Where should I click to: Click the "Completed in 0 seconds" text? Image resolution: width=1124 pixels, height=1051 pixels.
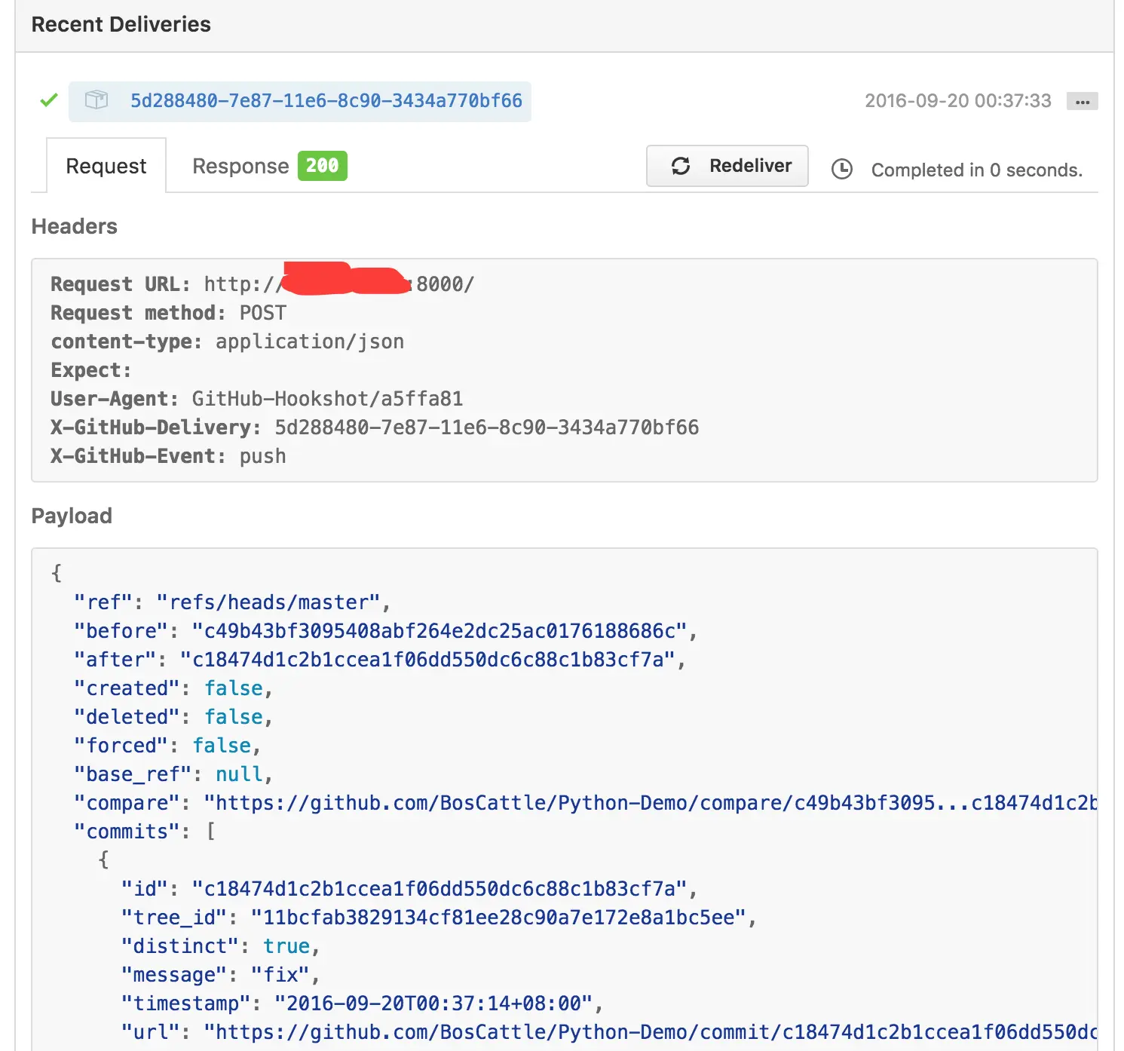click(976, 170)
